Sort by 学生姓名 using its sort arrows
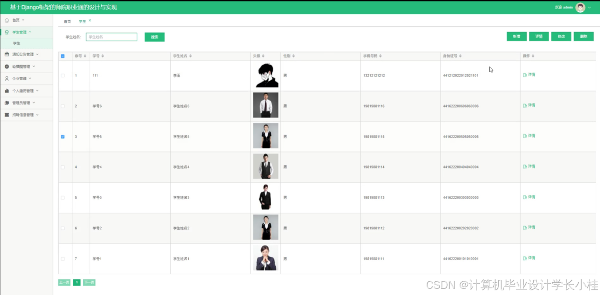The image size is (600, 295). [x=191, y=56]
